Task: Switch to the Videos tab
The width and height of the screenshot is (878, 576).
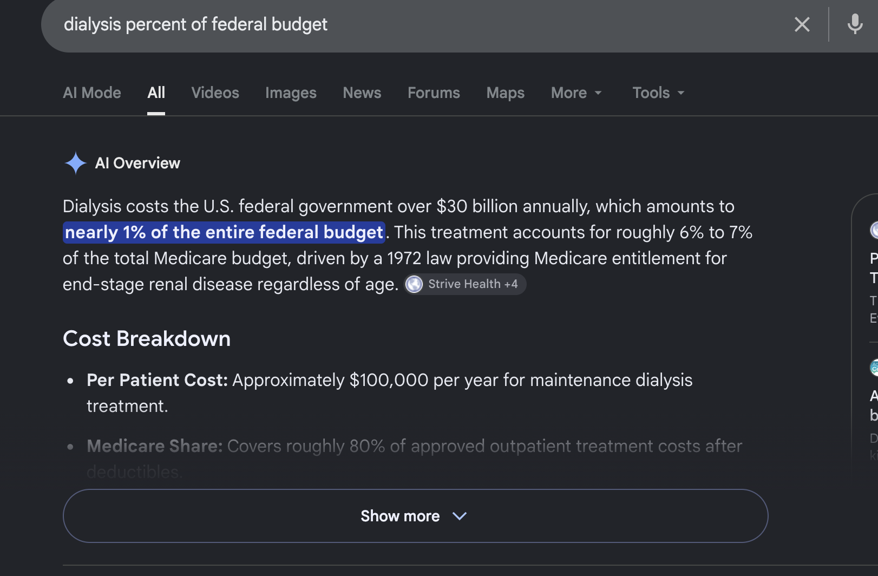Action: tap(215, 93)
